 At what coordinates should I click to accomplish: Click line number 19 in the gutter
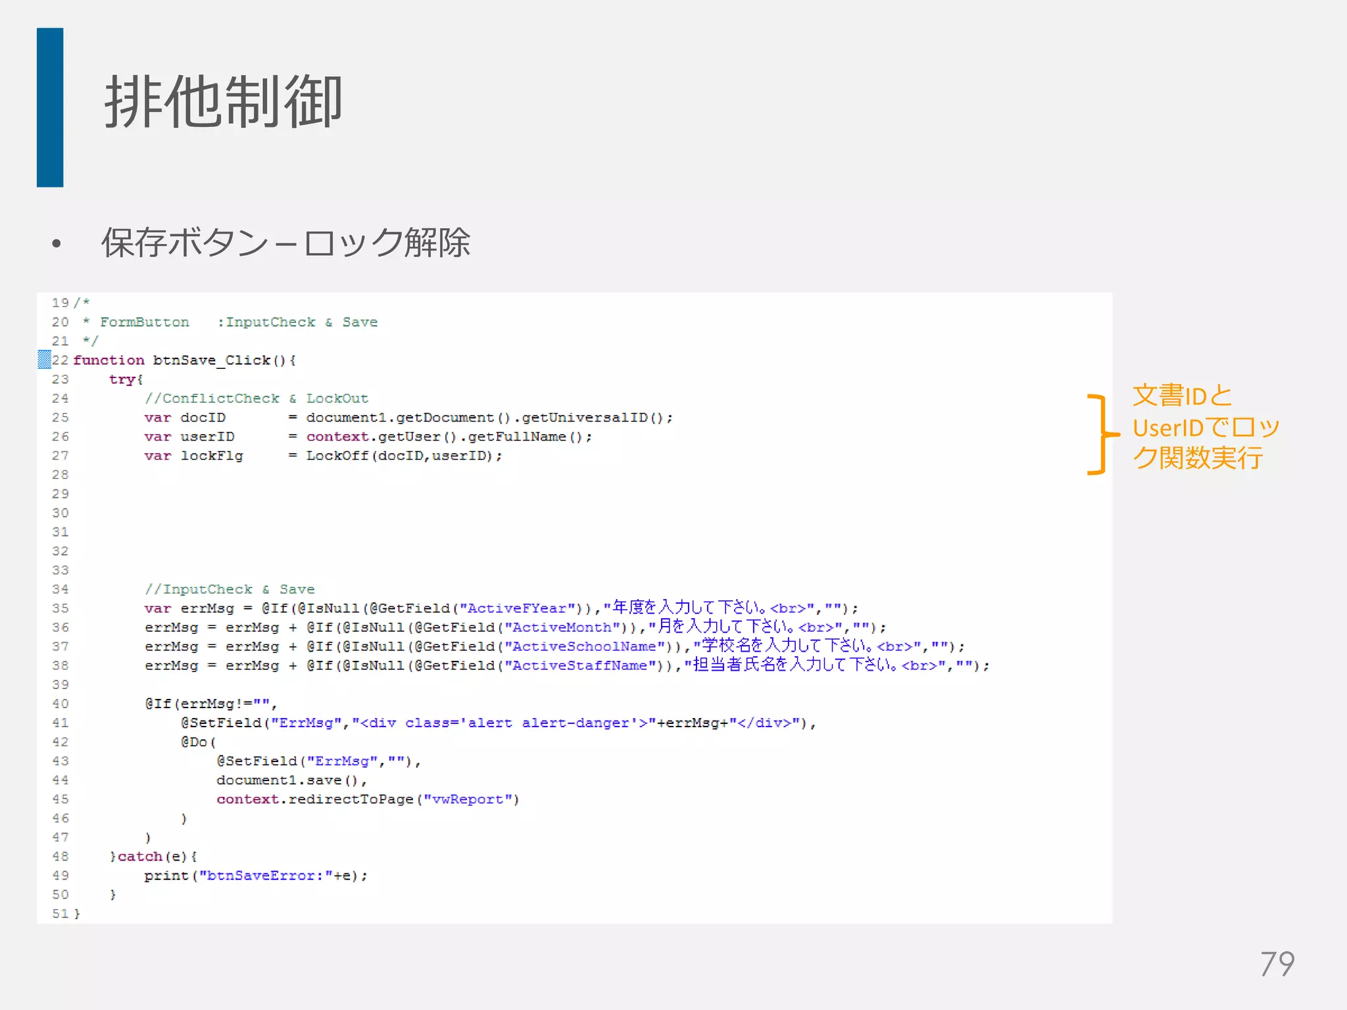tap(60, 303)
